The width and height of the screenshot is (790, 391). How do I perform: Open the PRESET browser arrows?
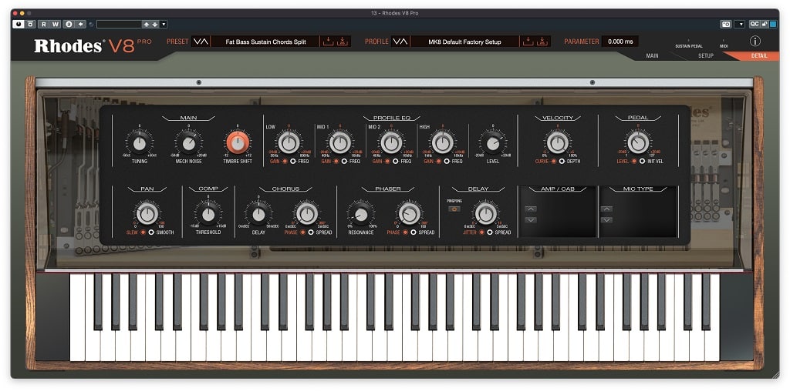(x=201, y=42)
